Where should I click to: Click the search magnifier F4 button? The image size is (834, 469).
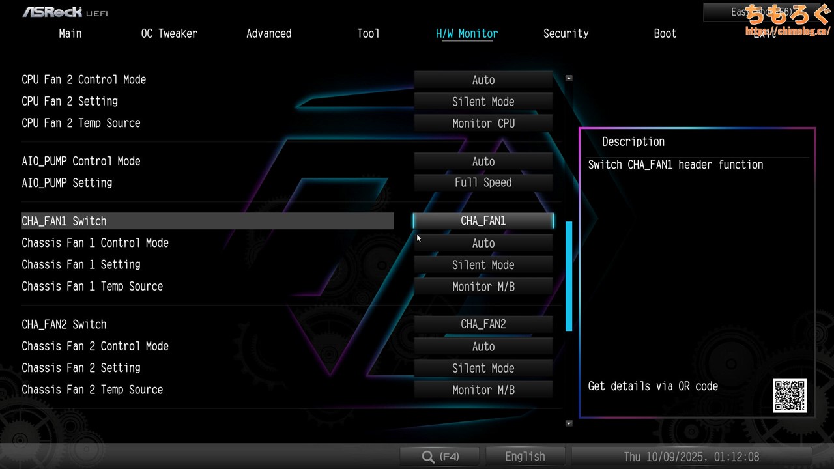pyautogui.click(x=440, y=457)
